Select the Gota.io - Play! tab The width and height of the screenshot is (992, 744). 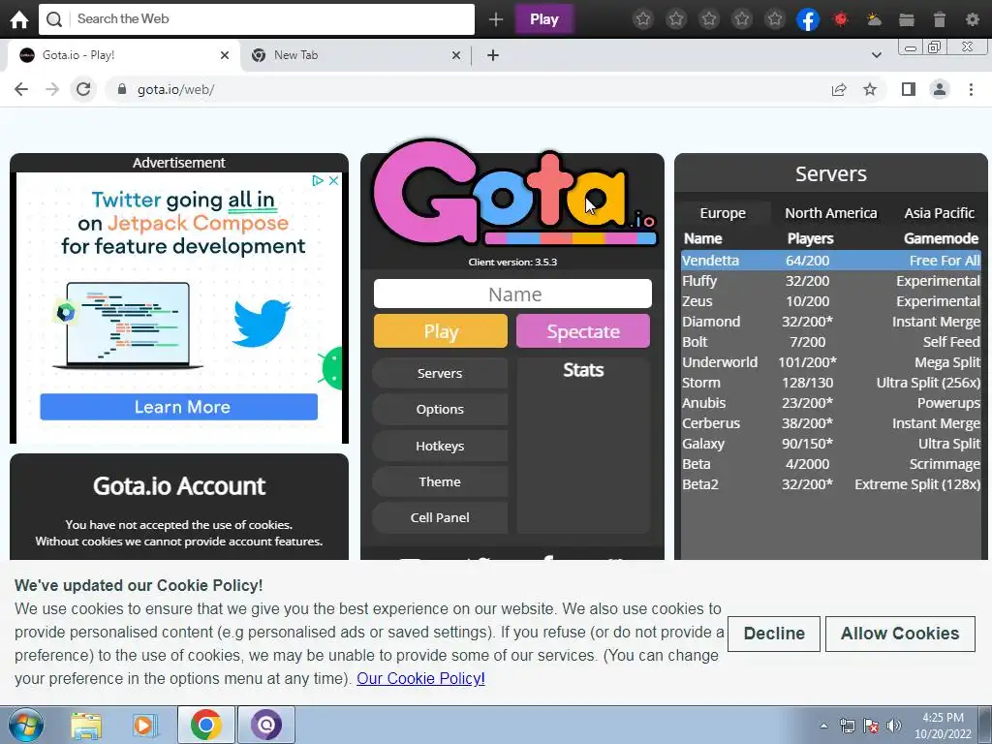[x=124, y=55]
